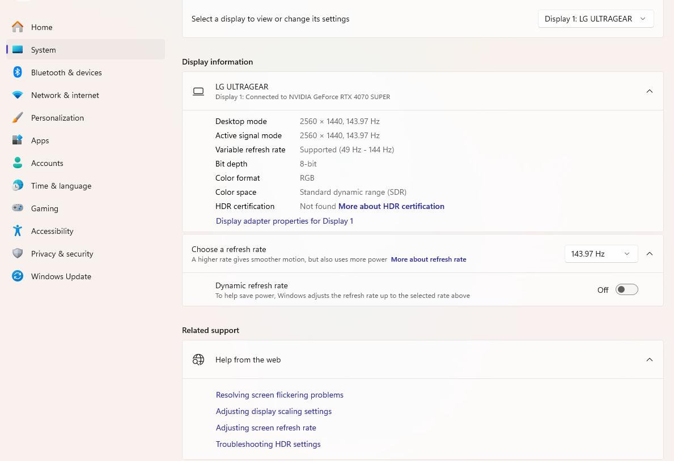The image size is (674, 461).
Task: Open Network & internet settings
Action: (86, 95)
